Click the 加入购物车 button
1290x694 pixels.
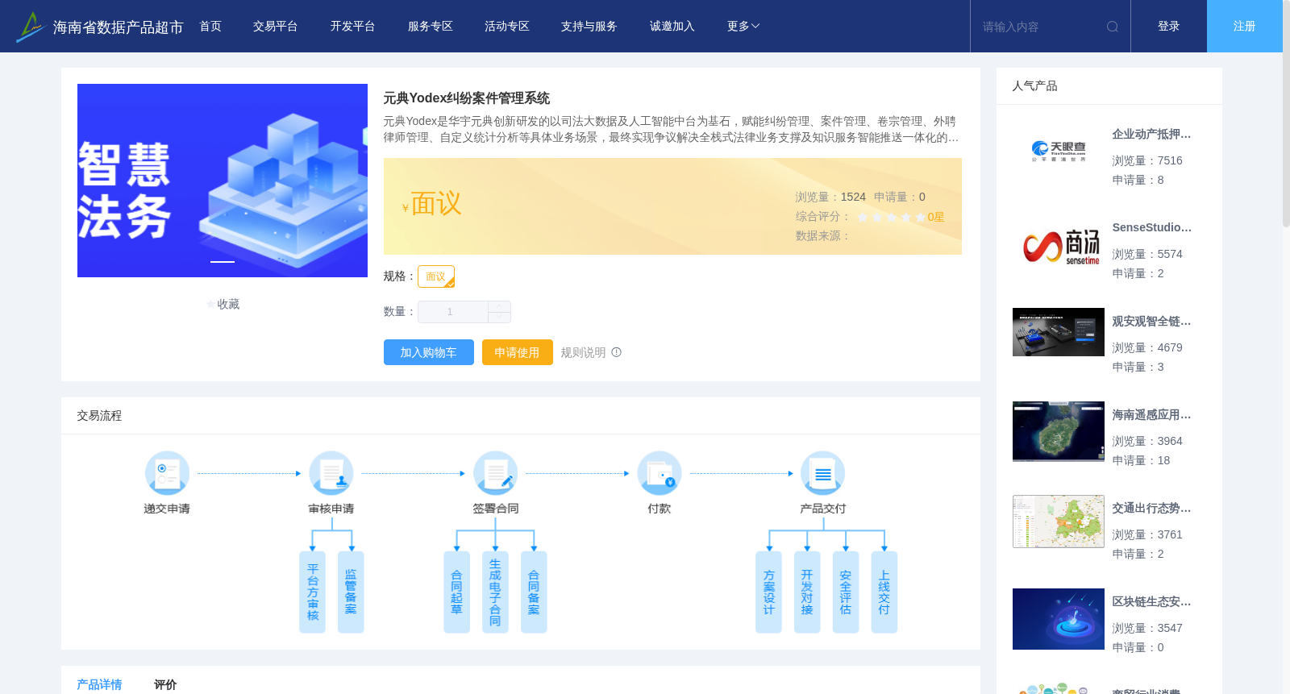click(429, 352)
